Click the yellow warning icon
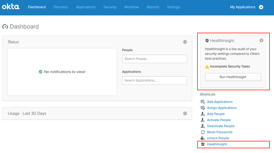 click(x=207, y=67)
